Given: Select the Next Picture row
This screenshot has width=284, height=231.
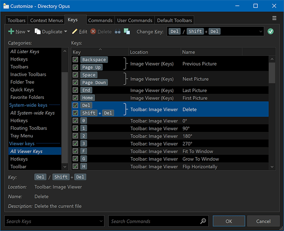Looking at the screenshot, I should click(170, 79).
